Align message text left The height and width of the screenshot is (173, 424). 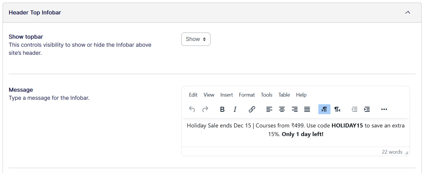tap(269, 109)
